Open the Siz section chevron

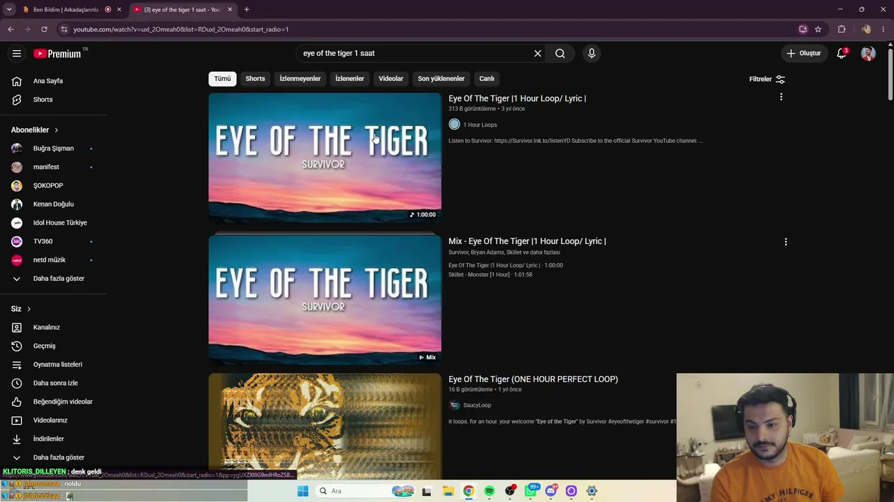[29, 309]
